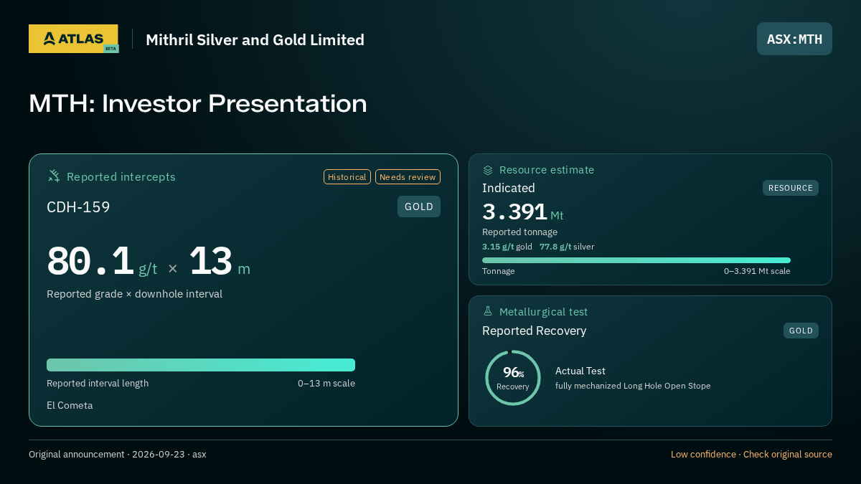
Task: Click the Historical tag
Action: (347, 177)
